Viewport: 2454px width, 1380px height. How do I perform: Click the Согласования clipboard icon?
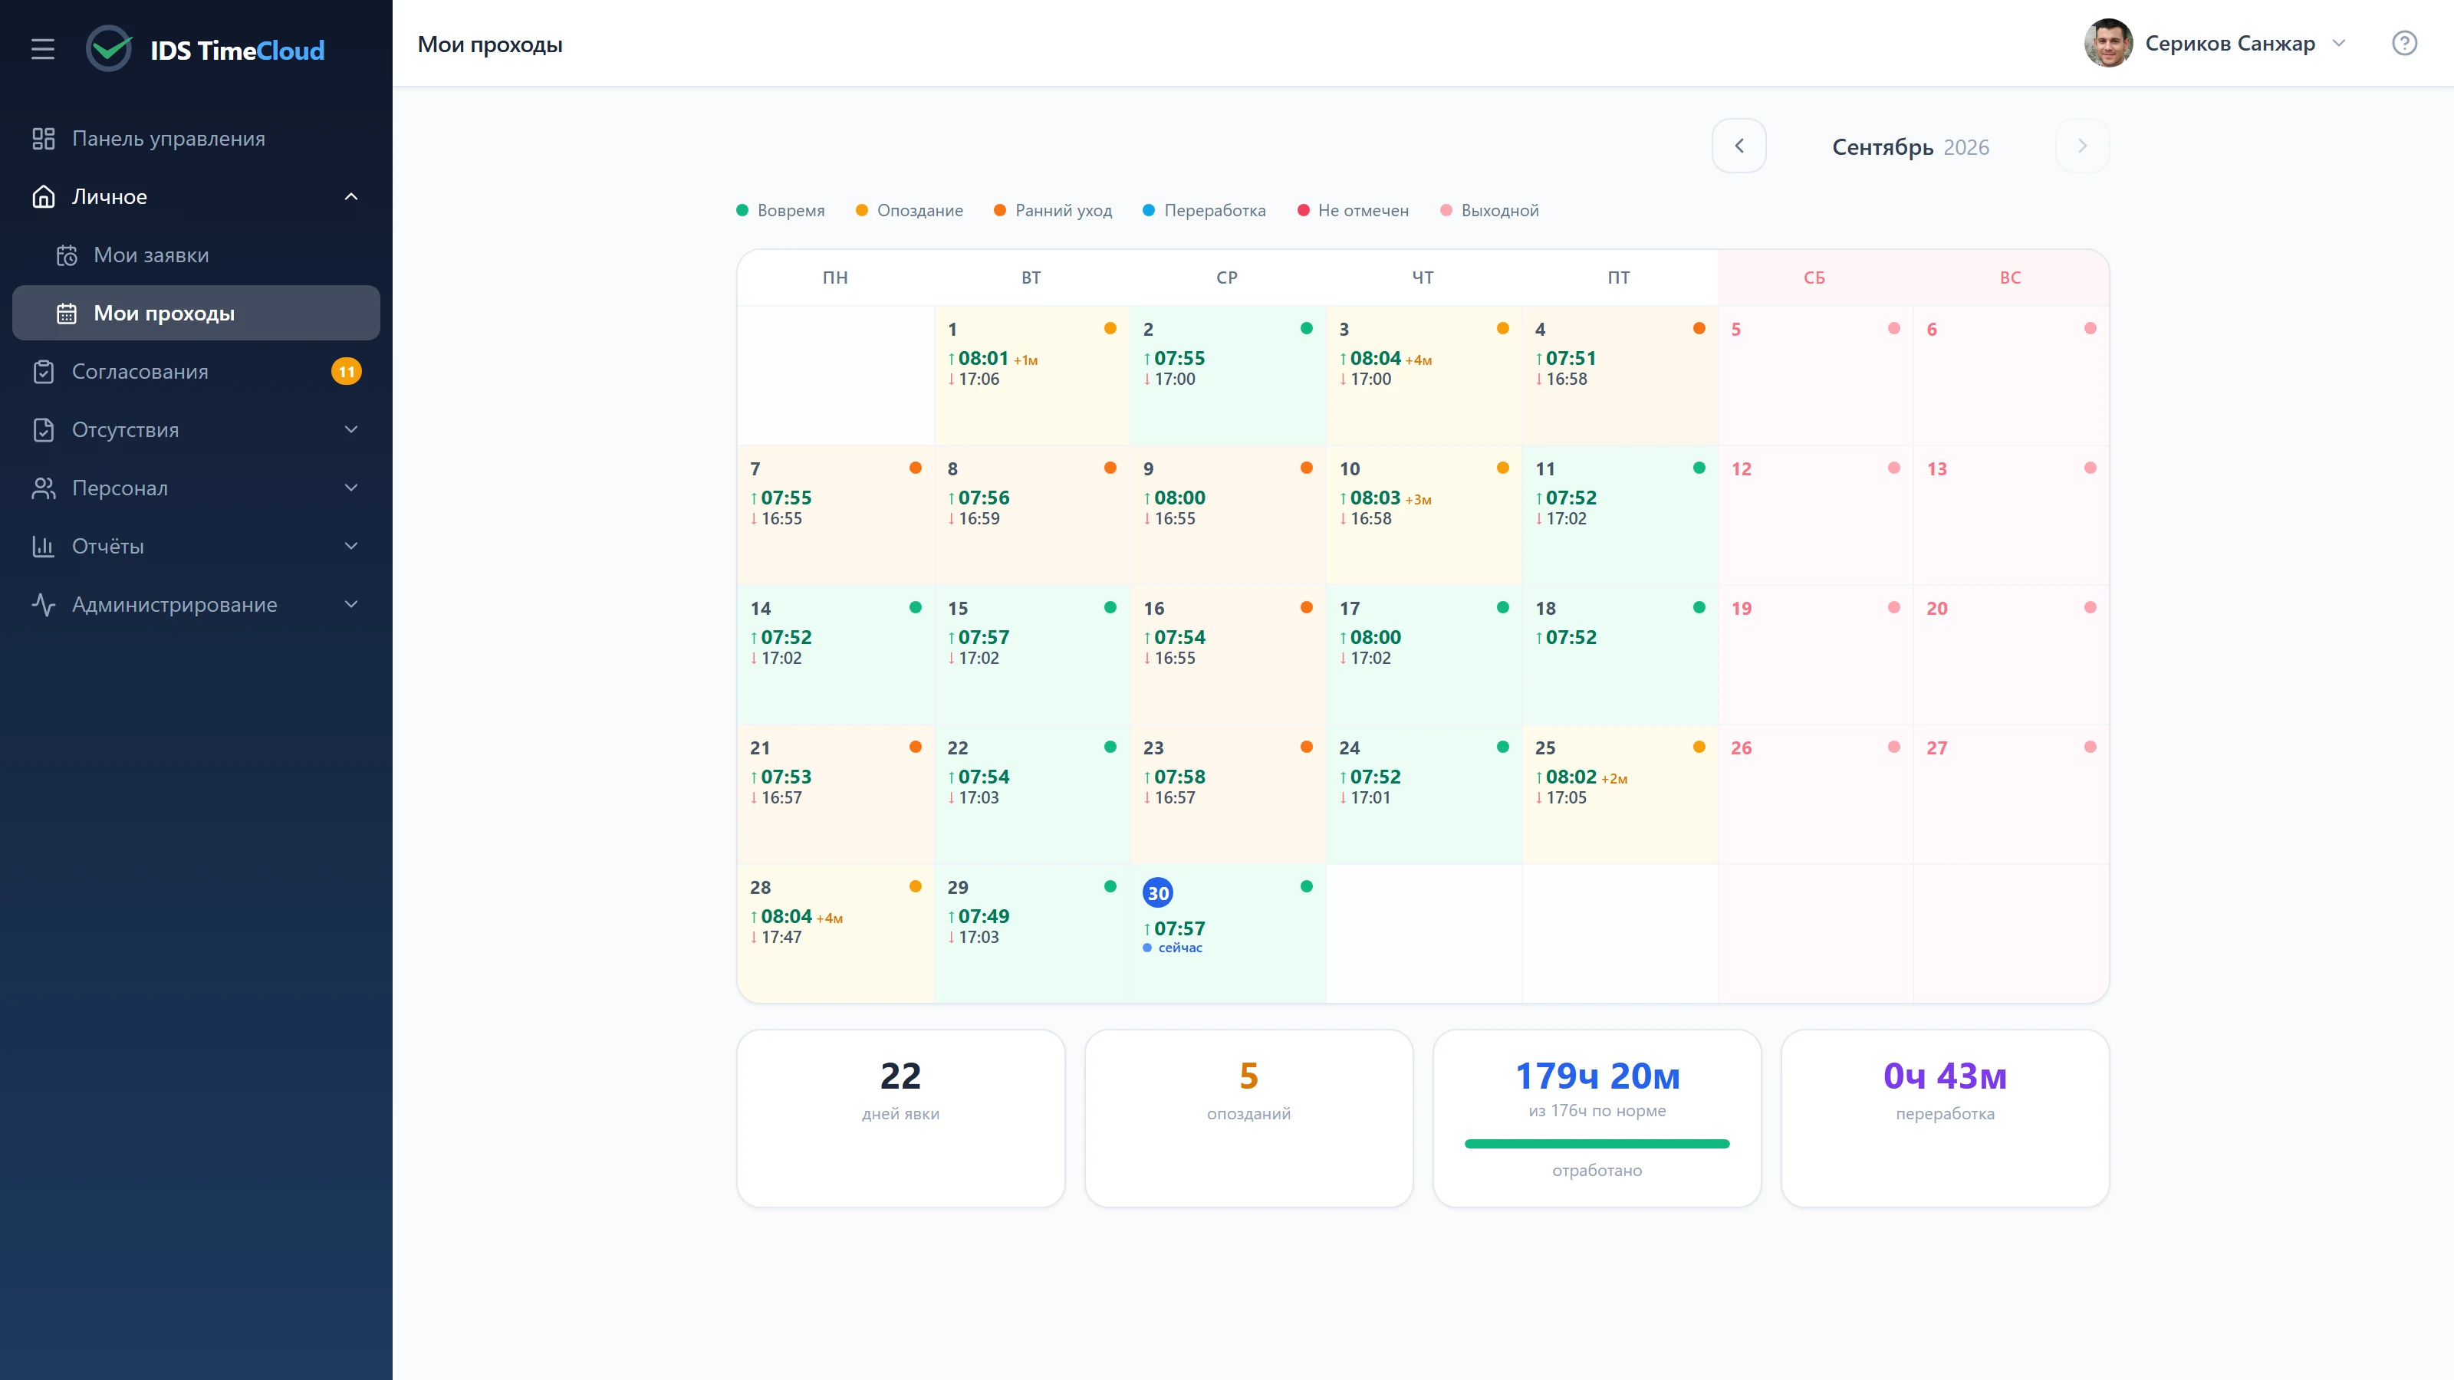click(43, 371)
